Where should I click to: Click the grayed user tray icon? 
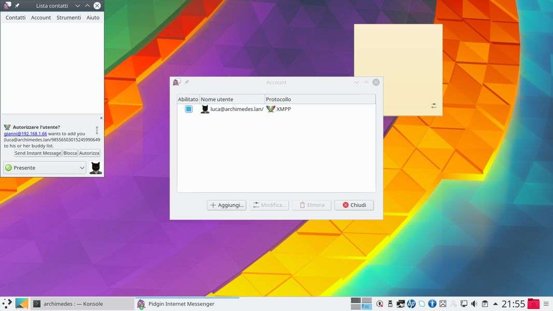tap(453, 304)
